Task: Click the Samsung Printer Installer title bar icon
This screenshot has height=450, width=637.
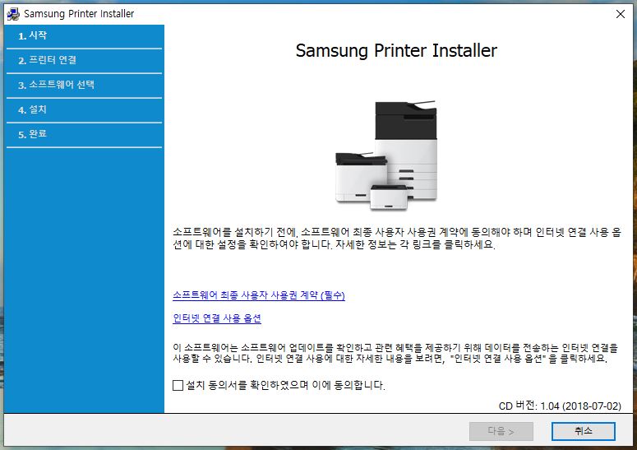Action: [13, 14]
